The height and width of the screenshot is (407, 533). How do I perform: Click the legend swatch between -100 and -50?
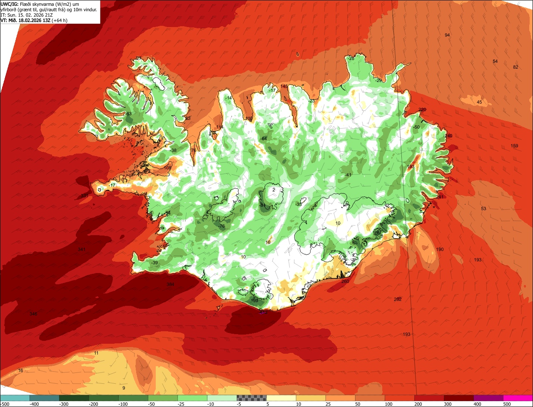[x=133, y=398]
